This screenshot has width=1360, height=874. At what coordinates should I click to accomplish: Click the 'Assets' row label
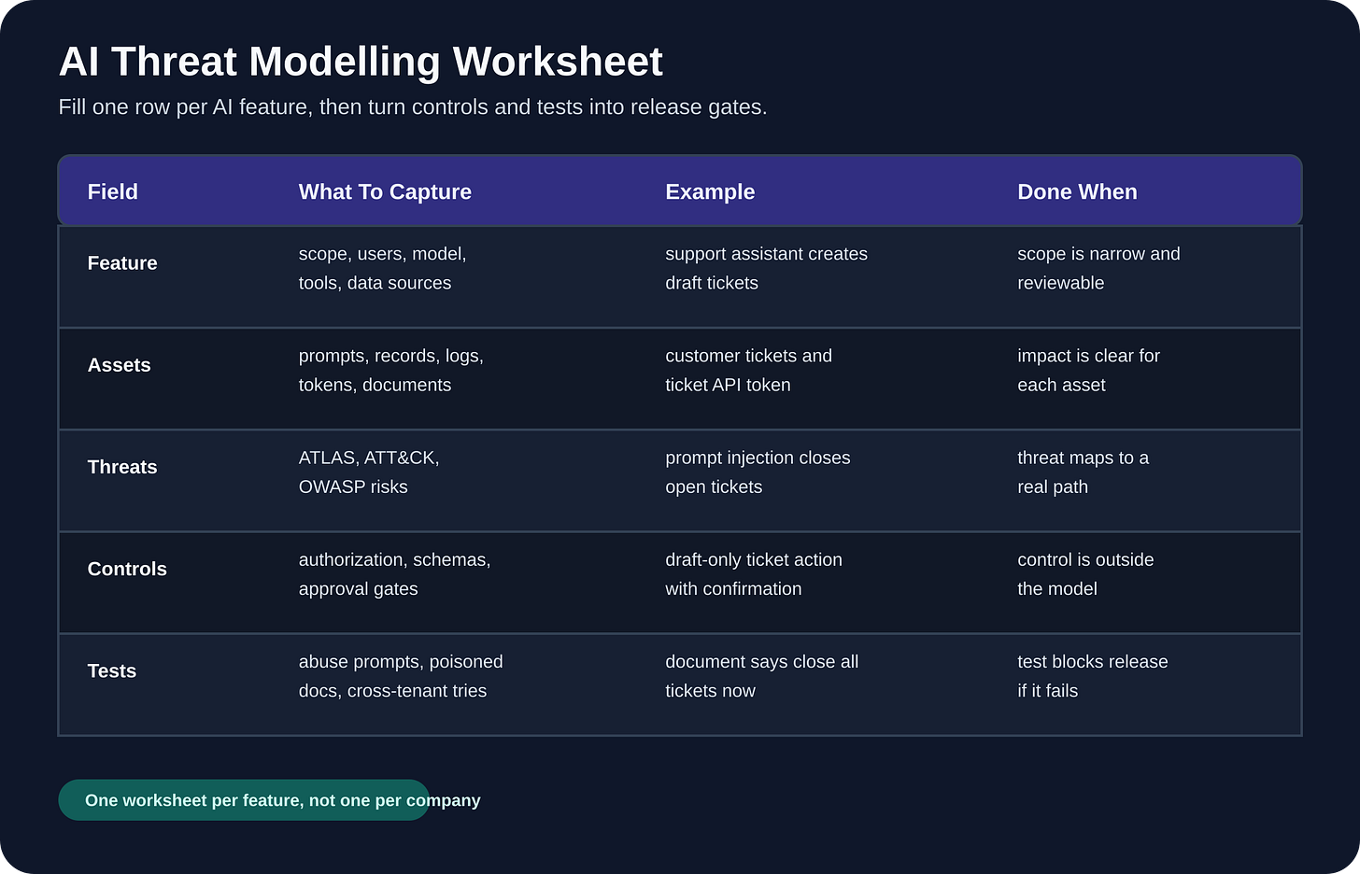(x=120, y=365)
